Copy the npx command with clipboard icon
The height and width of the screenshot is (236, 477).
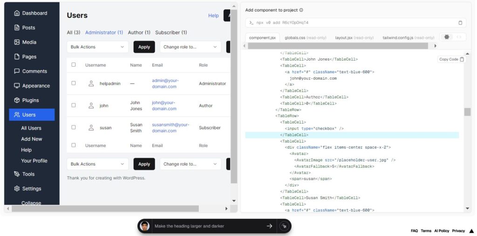(460, 23)
